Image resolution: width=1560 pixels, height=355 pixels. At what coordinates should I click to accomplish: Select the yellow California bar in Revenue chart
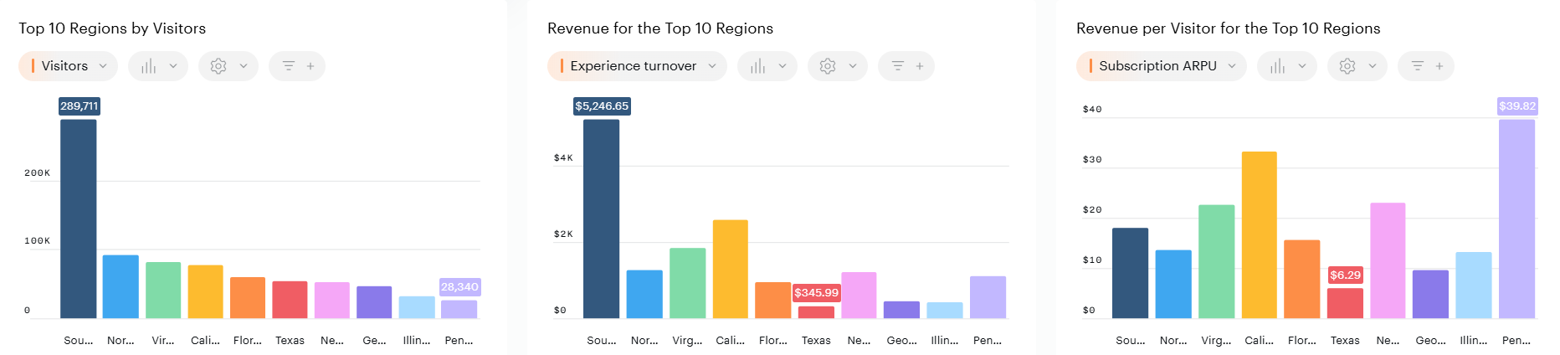point(731,269)
